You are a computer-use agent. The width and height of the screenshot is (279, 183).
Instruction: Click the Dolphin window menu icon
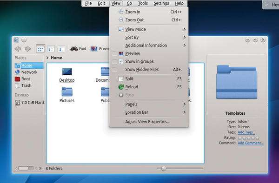16,40
